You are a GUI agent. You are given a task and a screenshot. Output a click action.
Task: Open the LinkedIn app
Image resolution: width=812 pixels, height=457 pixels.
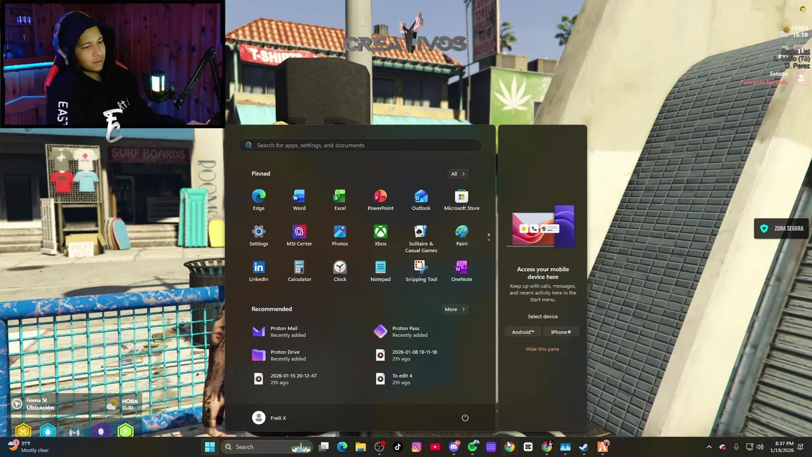tap(258, 271)
